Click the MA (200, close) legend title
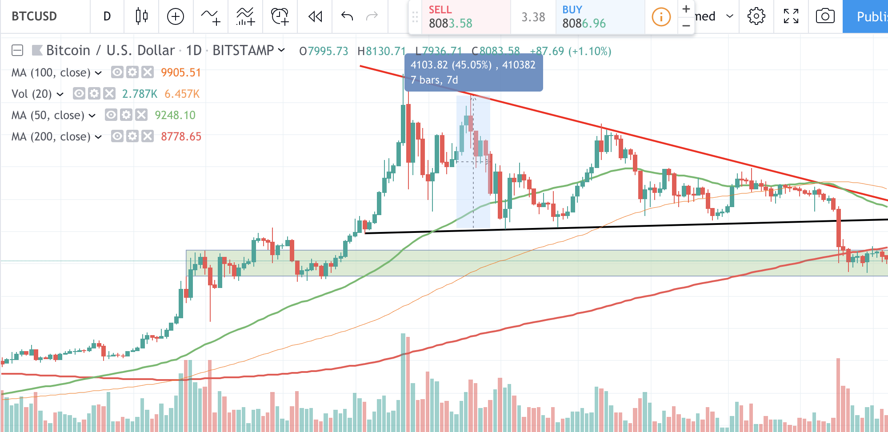888x432 pixels. pyautogui.click(x=51, y=136)
